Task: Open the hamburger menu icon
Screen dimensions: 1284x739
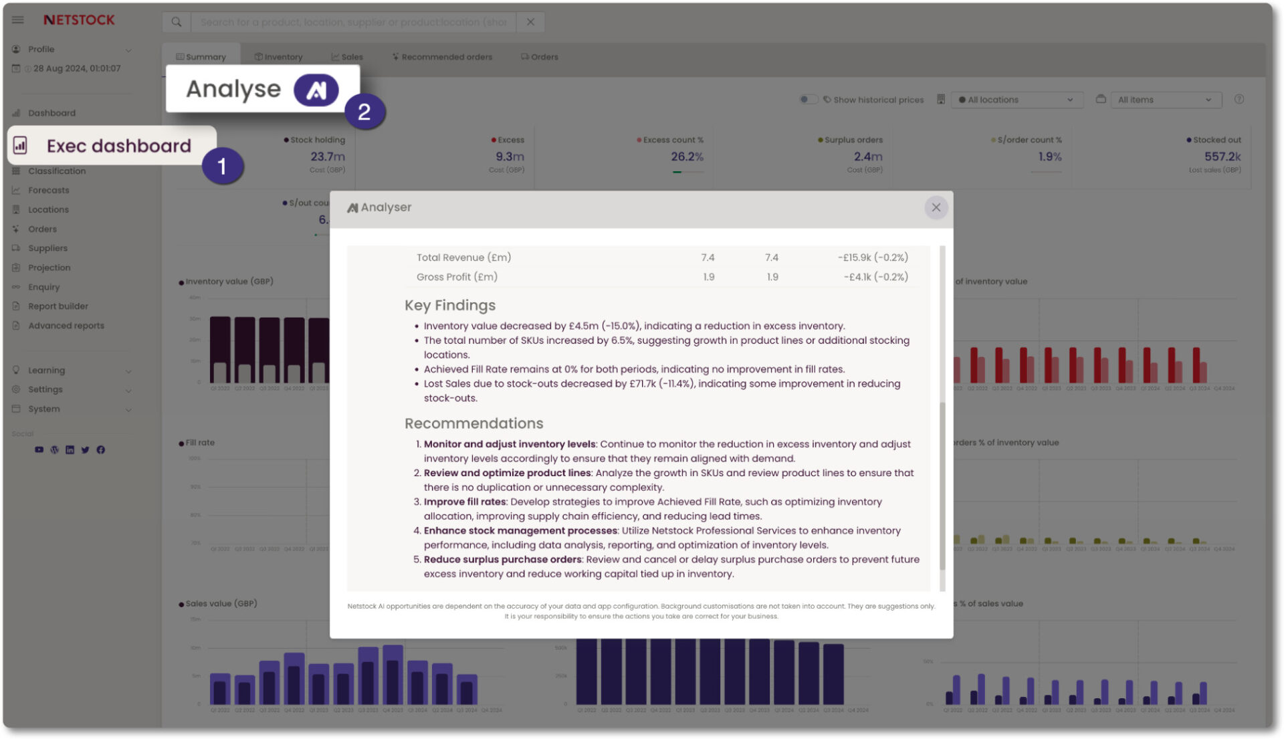Action: pos(18,20)
